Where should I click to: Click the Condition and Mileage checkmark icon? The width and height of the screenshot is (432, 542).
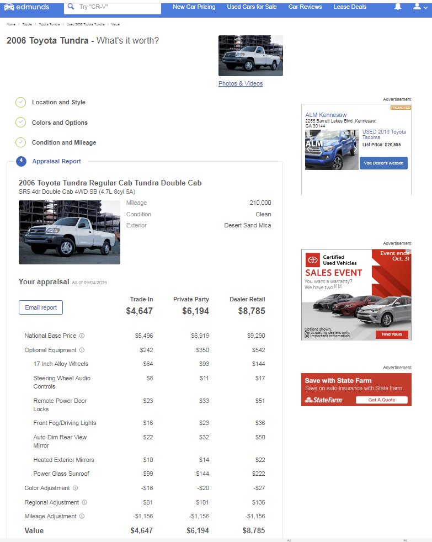click(21, 142)
